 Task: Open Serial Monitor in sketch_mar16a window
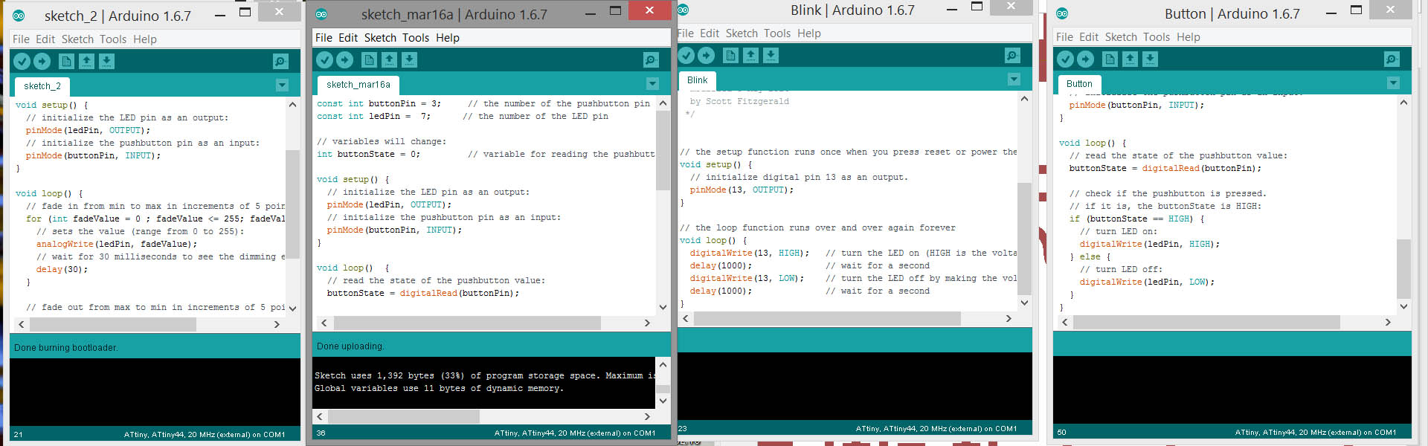651,59
